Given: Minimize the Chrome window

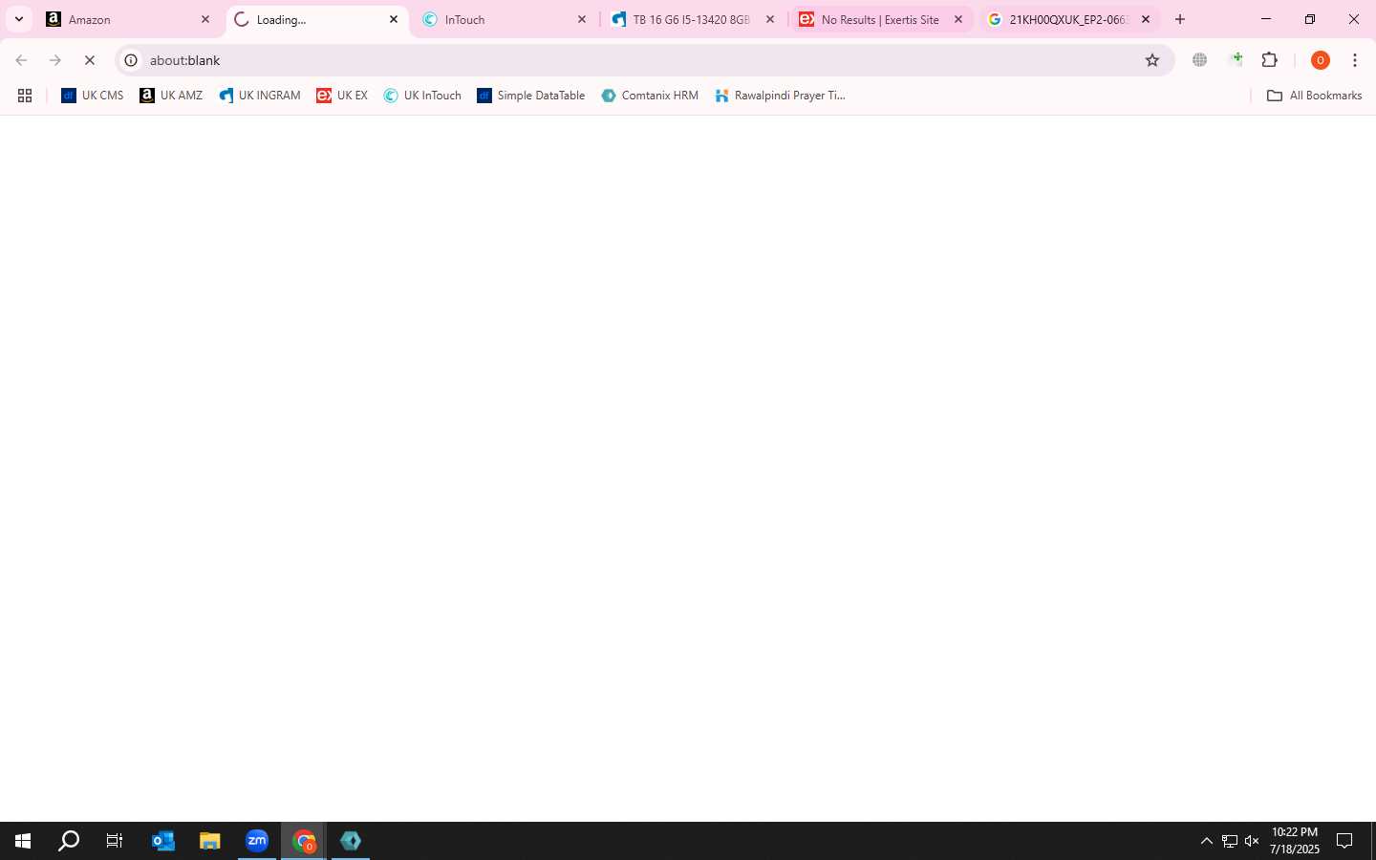Looking at the screenshot, I should 1266,19.
